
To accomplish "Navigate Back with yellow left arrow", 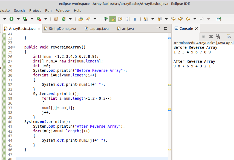I will [x=188, y=19].
